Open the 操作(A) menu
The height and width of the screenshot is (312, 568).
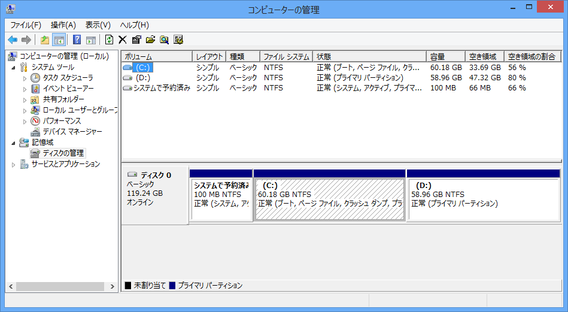pyautogui.click(x=63, y=25)
